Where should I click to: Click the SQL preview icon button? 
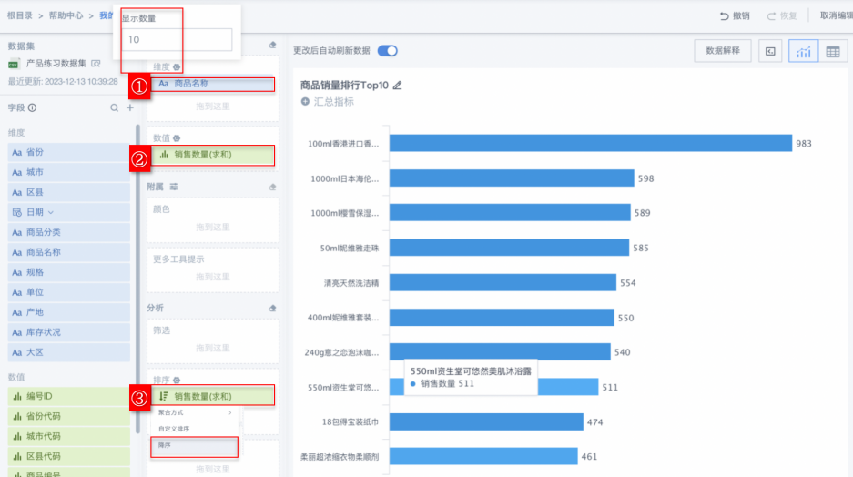770,52
